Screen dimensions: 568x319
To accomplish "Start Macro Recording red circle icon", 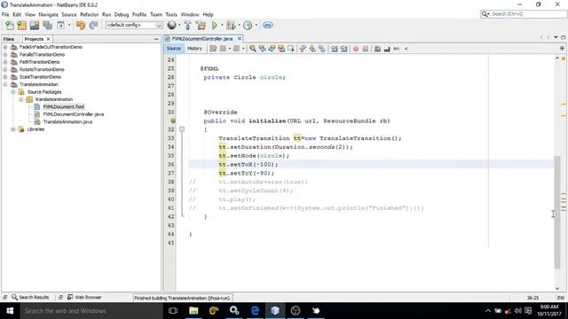I will (356, 49).
